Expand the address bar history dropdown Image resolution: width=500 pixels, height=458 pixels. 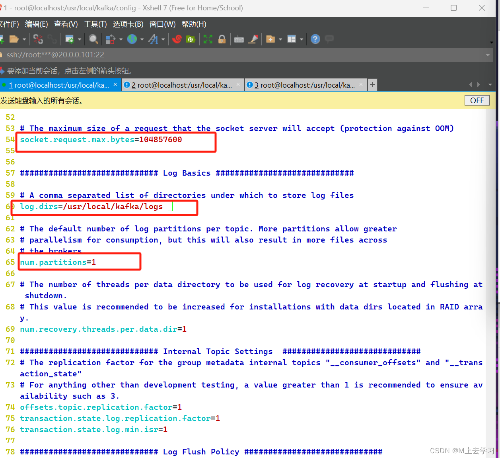point(488,55)
